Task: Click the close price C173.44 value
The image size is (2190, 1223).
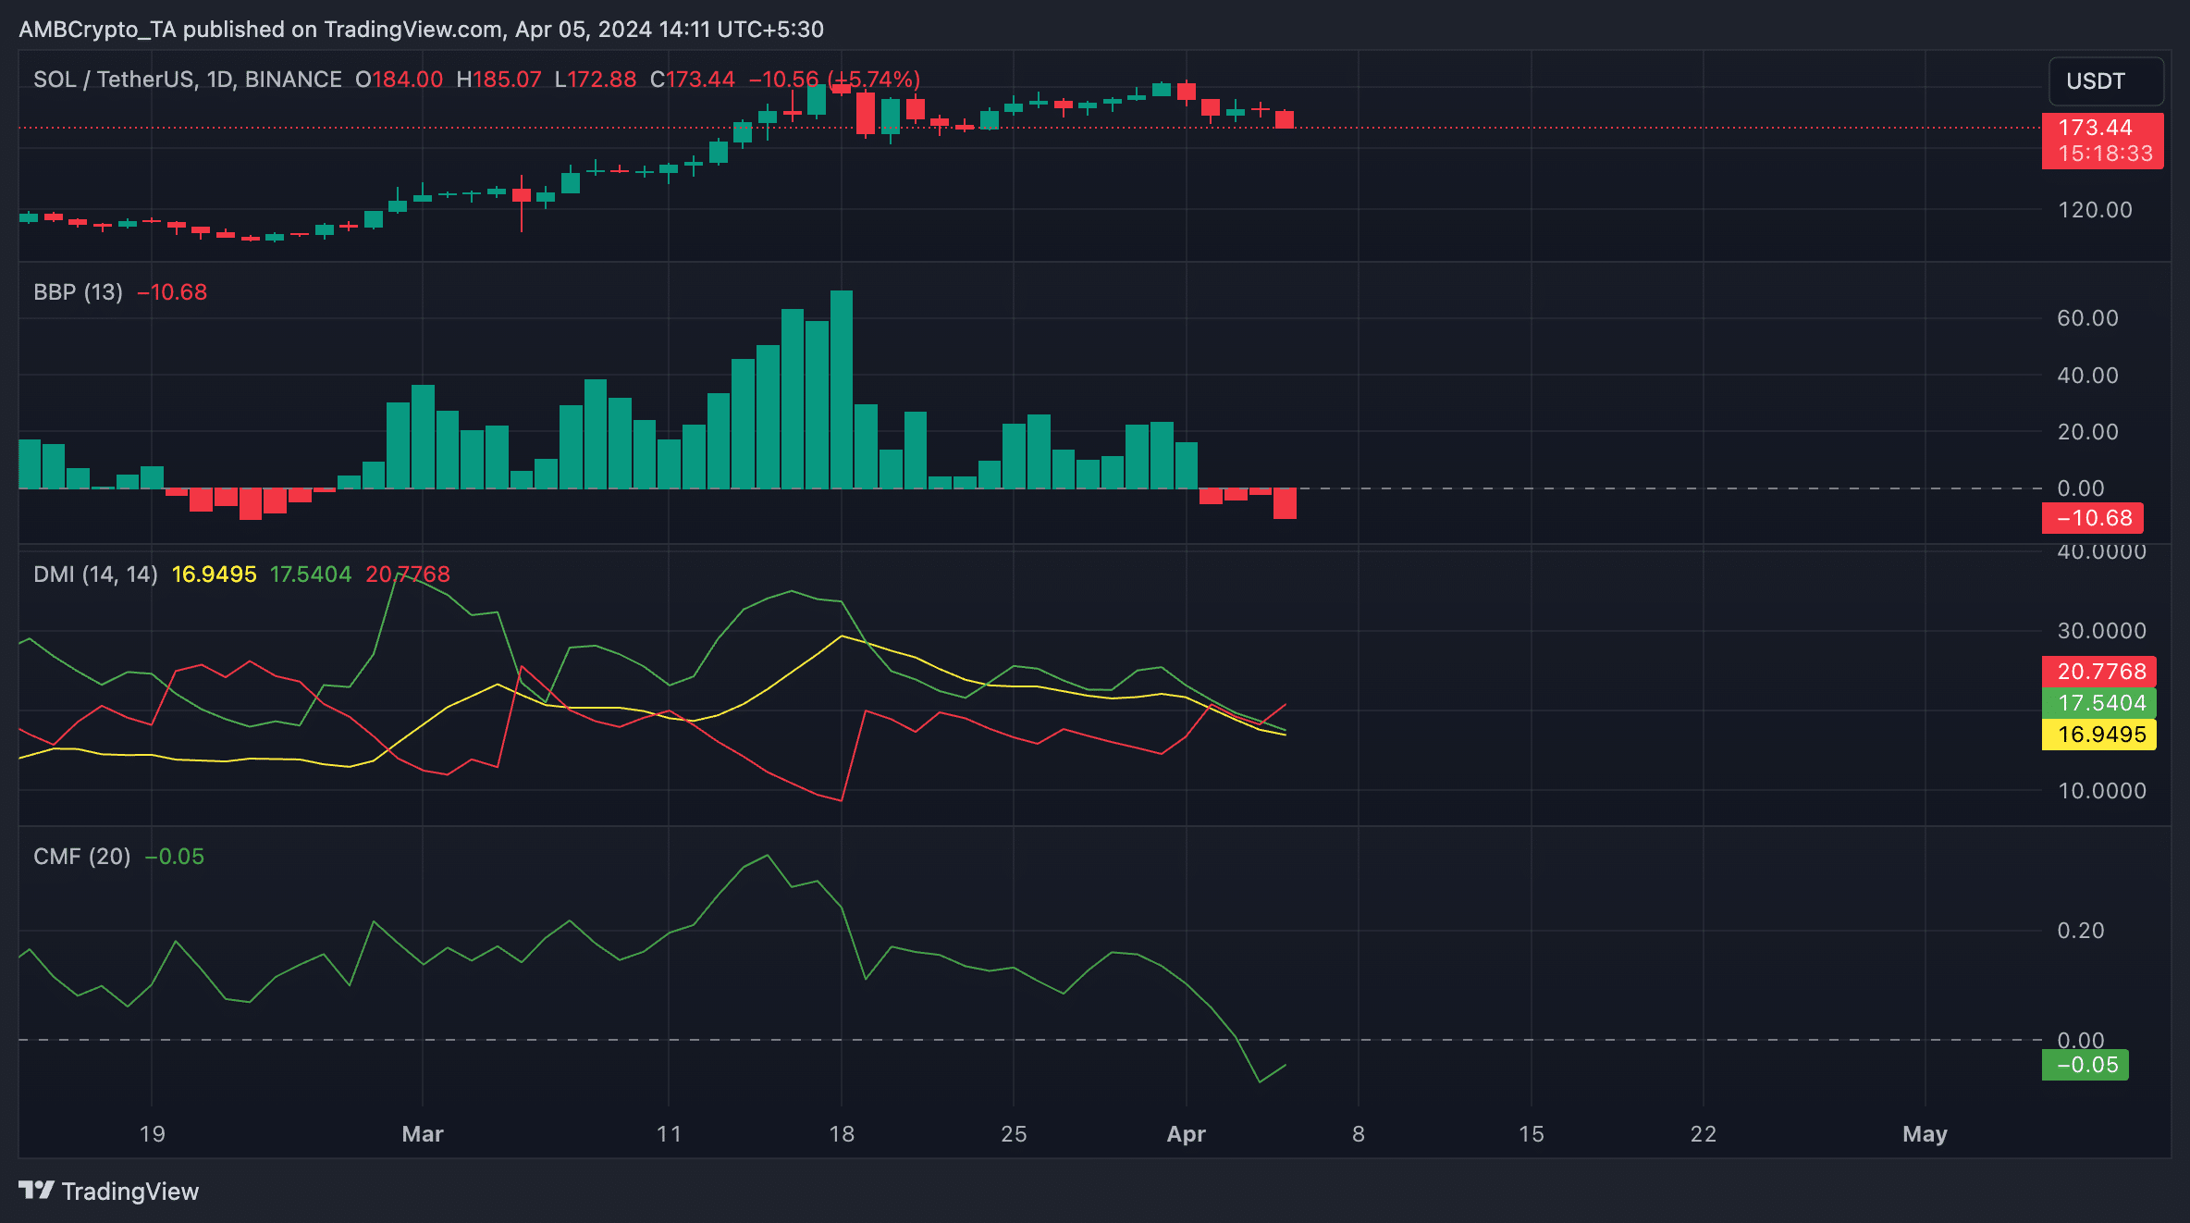Action: click(x=692, y=80)
